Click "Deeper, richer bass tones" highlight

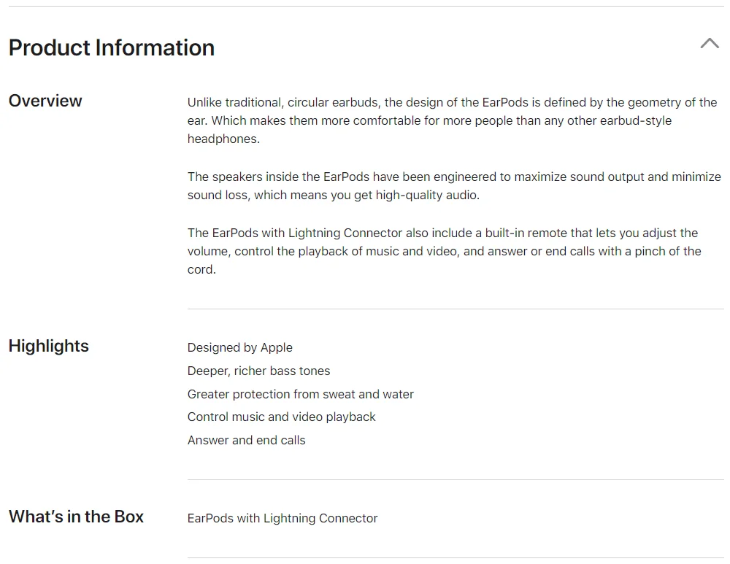click(x=258, y=371)
